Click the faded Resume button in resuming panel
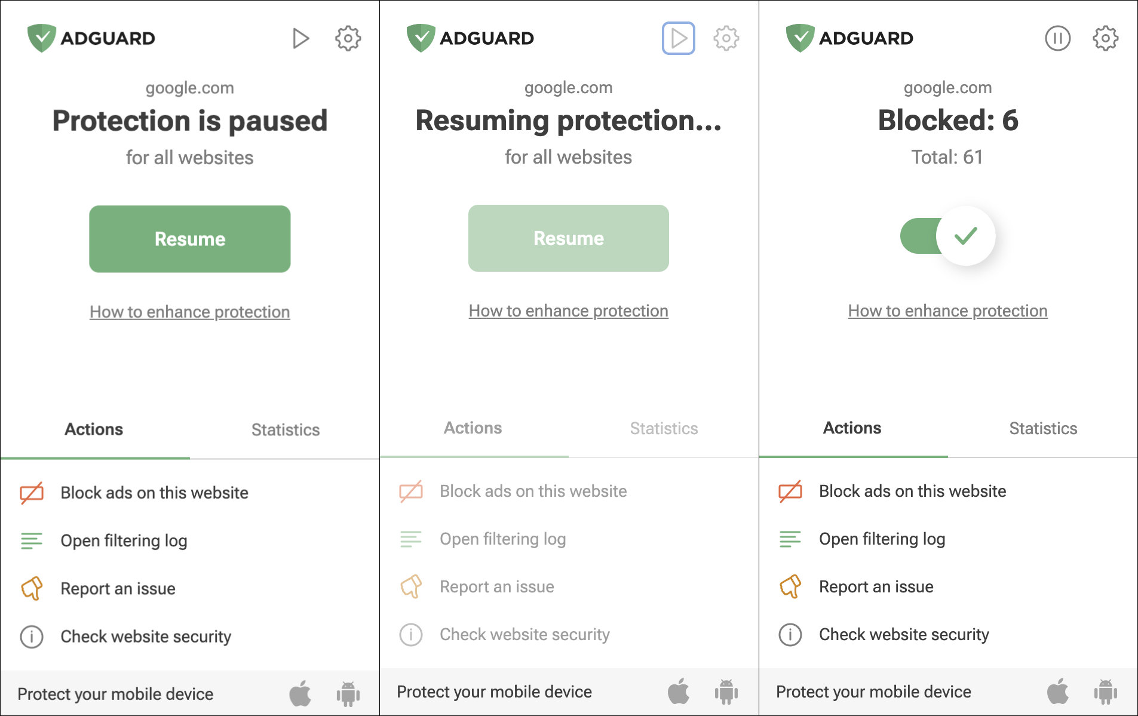1138x716 pixels. [569, 238]
